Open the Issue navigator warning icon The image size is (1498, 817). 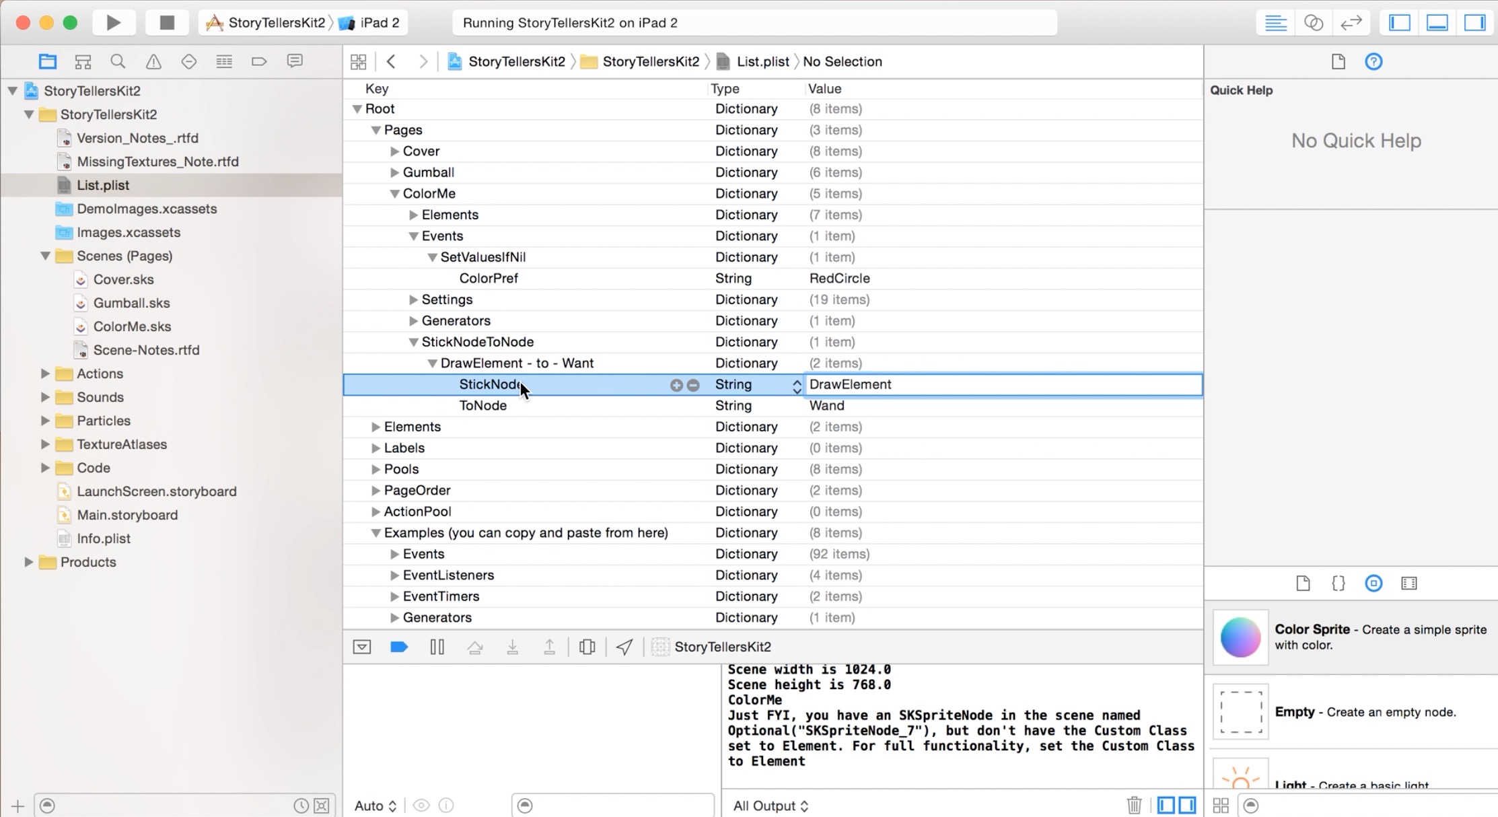tap(153, 62)
